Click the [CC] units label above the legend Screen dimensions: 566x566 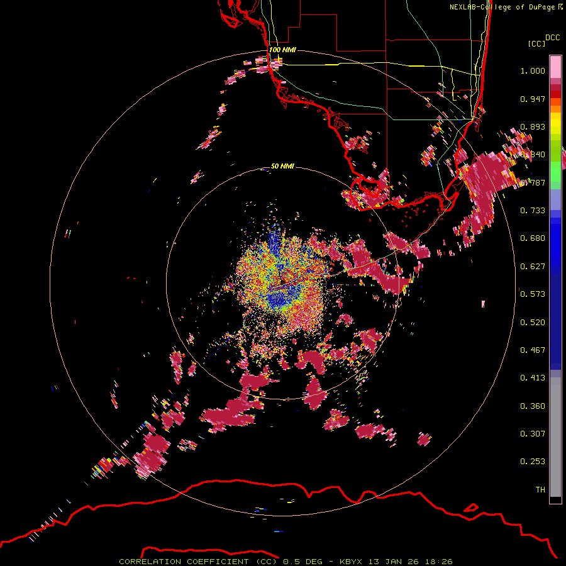click(x=536, y=43)
